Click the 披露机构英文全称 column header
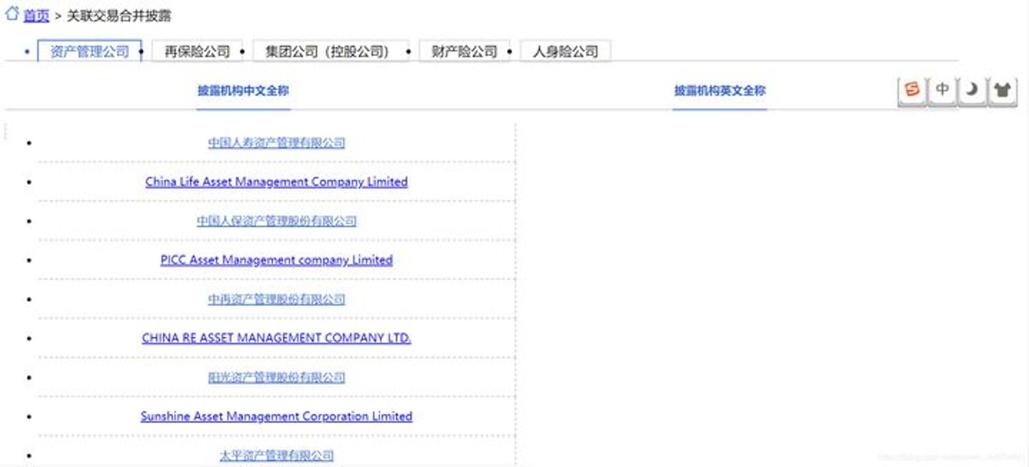 pyautogui.click(x=720, y=91)
